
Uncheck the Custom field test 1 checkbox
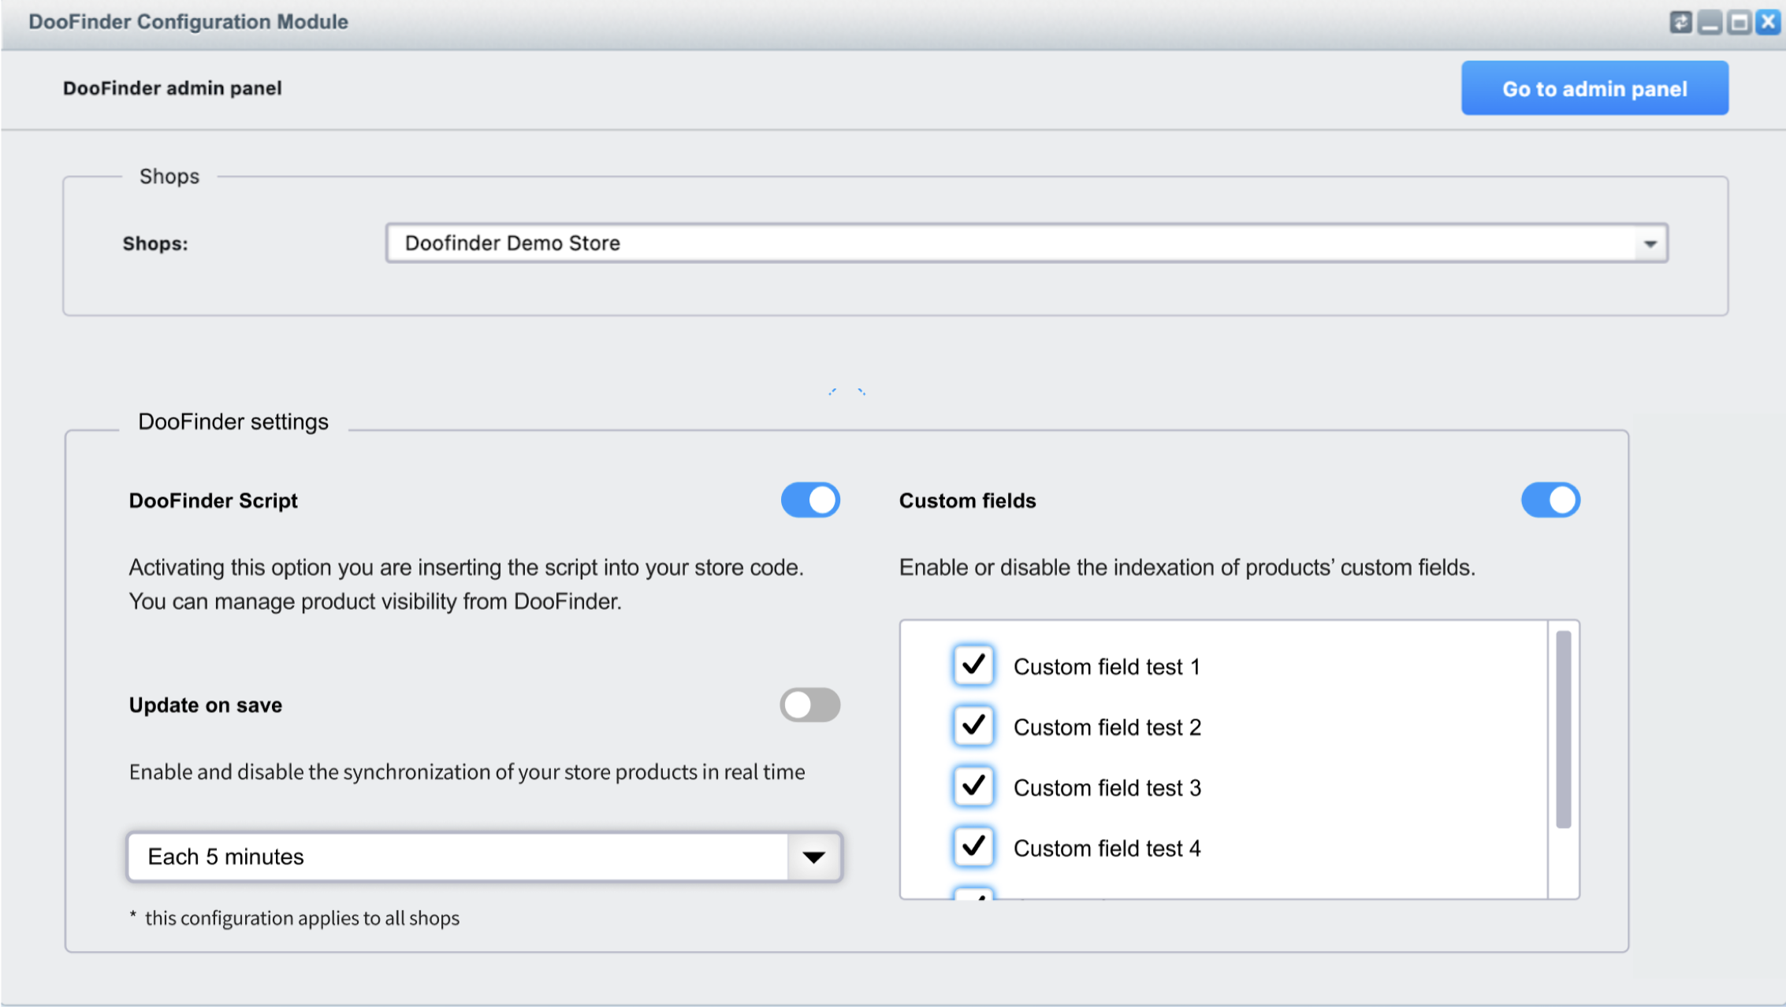click(973, 666)
